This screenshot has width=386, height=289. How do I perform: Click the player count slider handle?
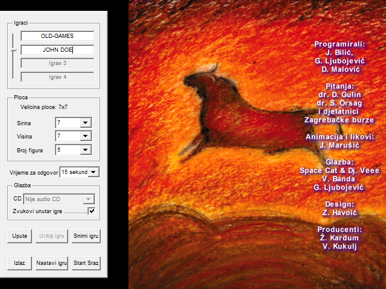[x=14, y=50]
